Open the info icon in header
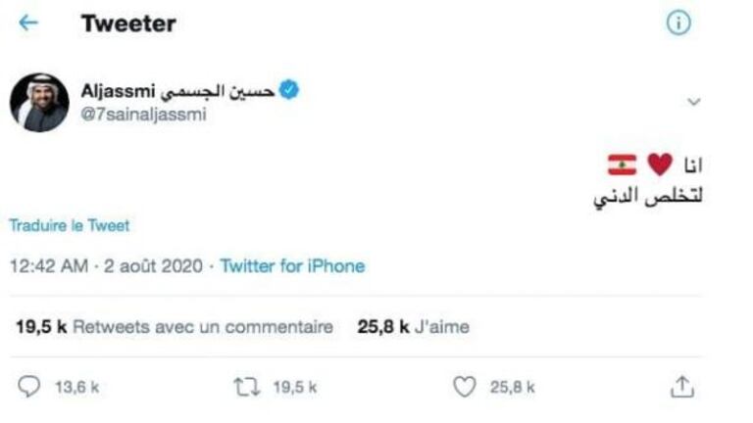 [x=678, y=24]
